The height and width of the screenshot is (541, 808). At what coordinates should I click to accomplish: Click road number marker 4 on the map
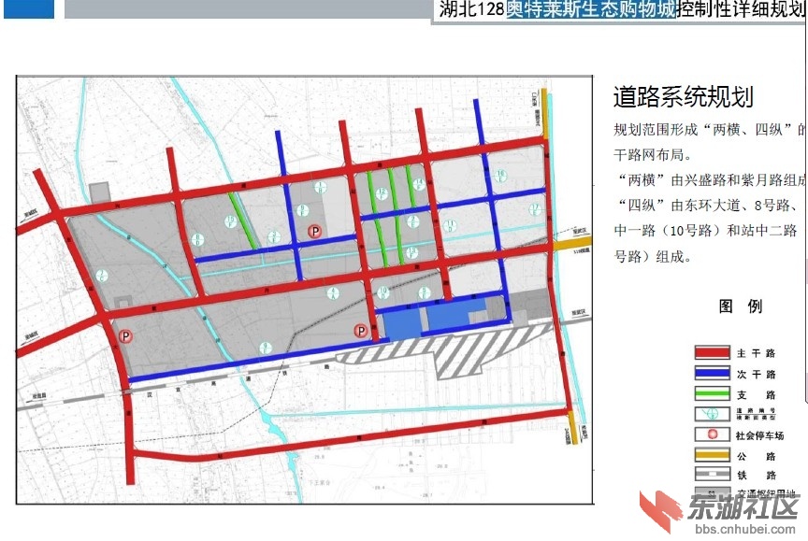(333, 294)
